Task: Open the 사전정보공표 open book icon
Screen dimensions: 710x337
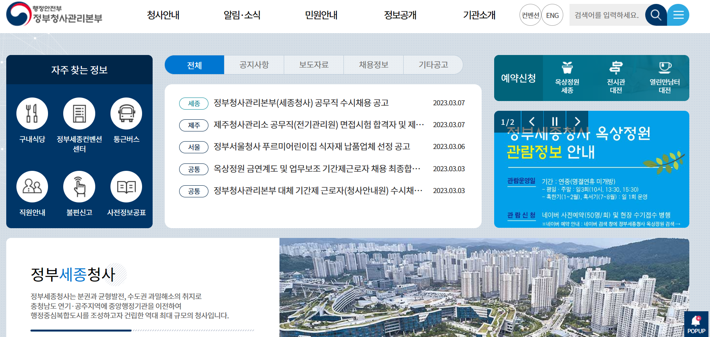Action: (126, 187)
